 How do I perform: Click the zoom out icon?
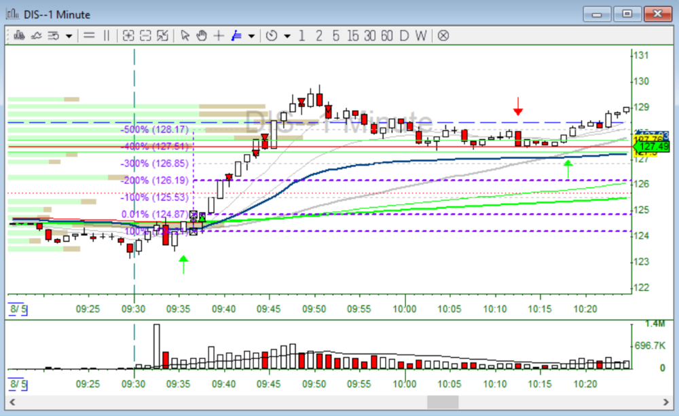[145, 36]
